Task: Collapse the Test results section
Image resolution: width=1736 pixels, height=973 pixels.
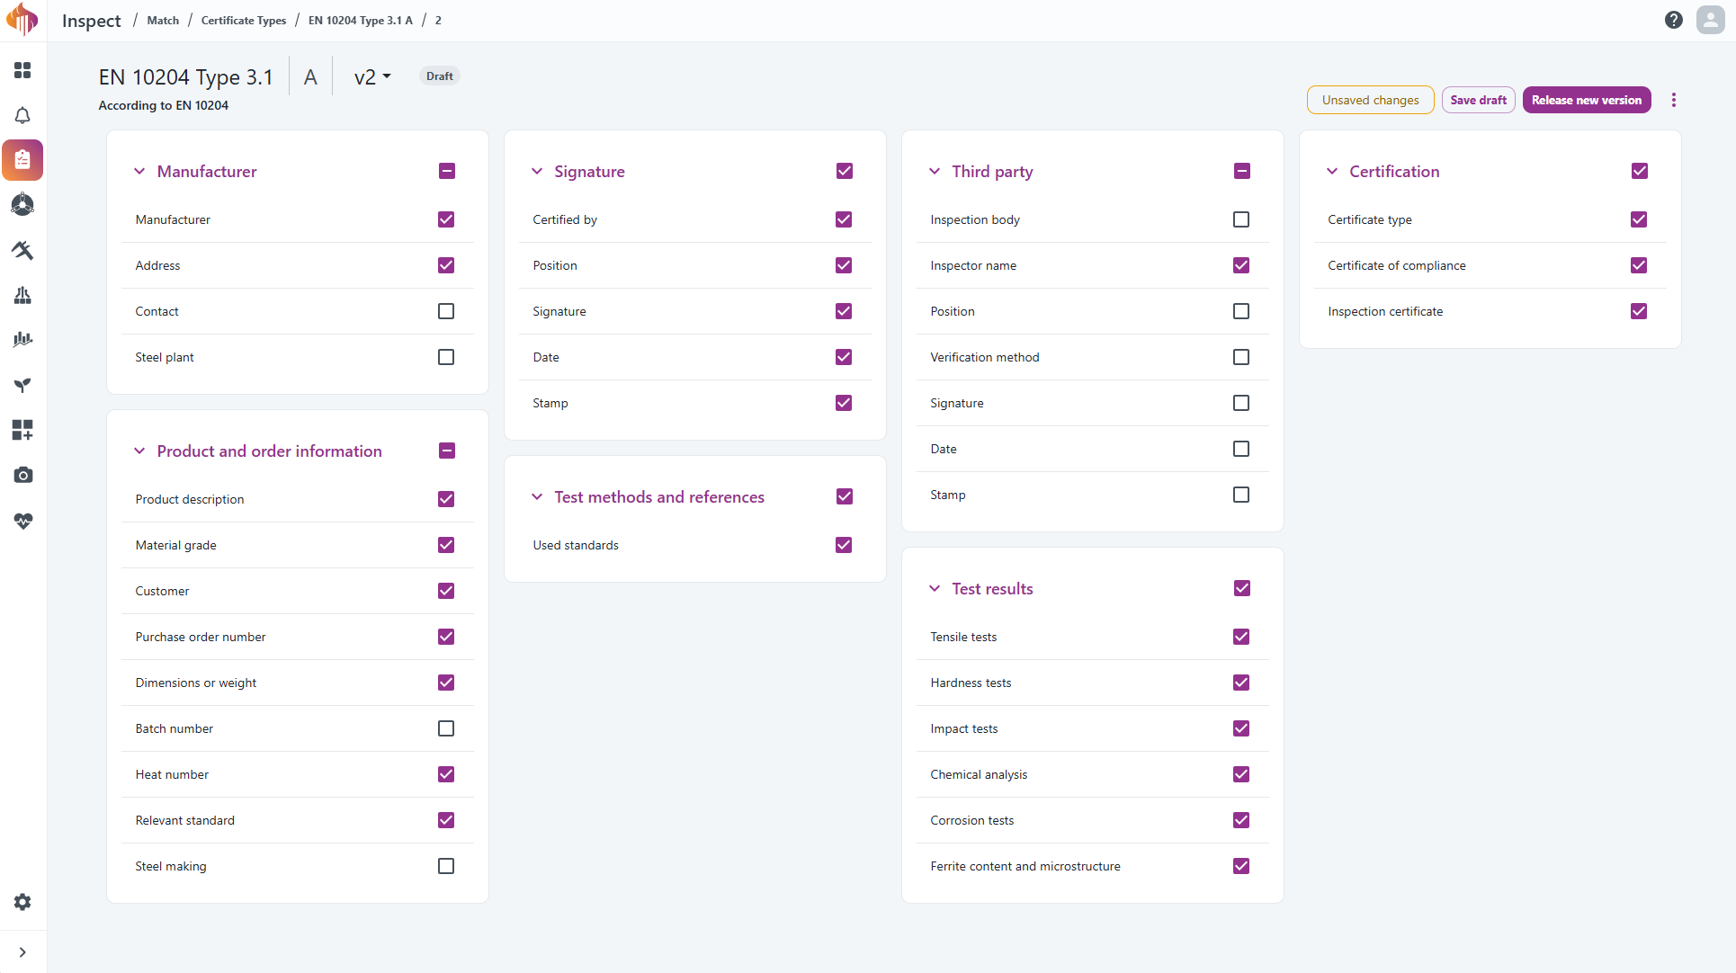Action: (935, 588)
